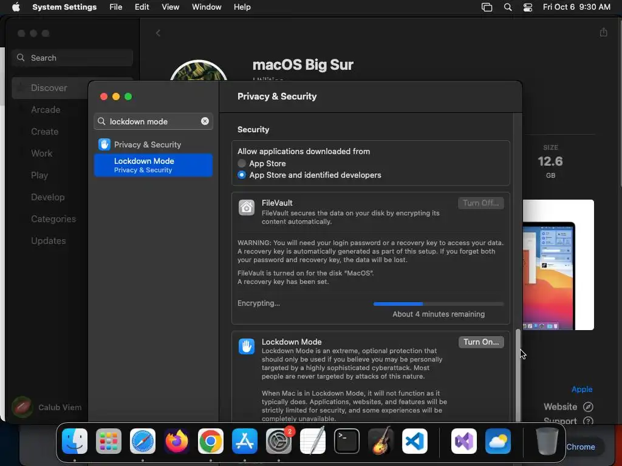The width and height of the screenshot is (622, 466).
Task: Click the FileVault house icon
Action: pos(247,208)
